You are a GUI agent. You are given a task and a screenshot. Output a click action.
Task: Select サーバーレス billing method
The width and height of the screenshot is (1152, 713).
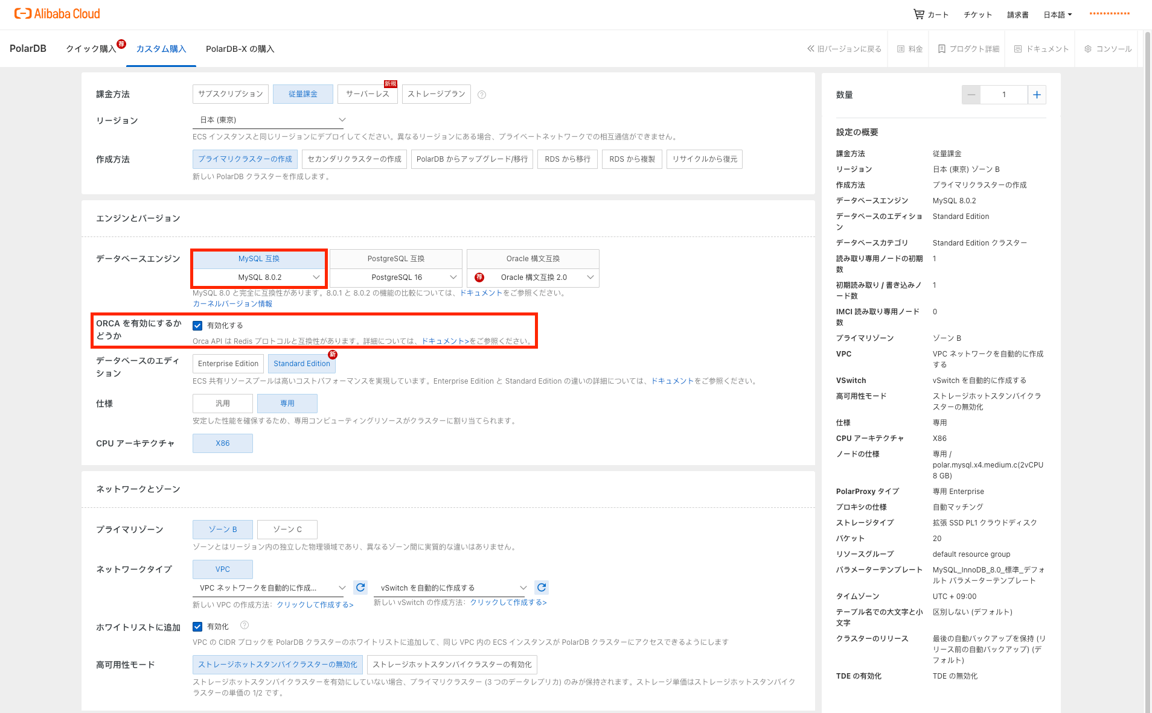(x=368, y=94)
